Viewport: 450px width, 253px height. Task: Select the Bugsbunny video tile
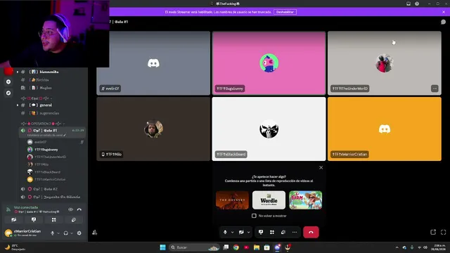coord(269,63)
